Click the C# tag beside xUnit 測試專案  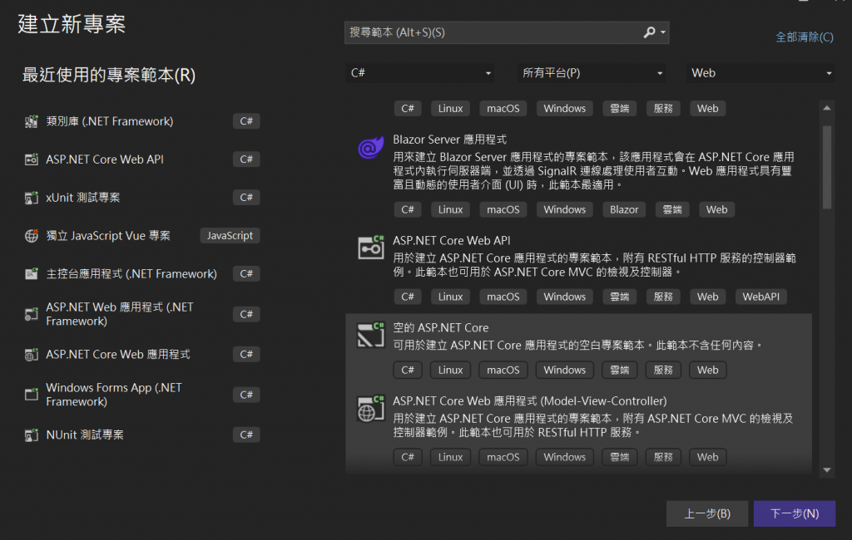(x=246, y=198)
